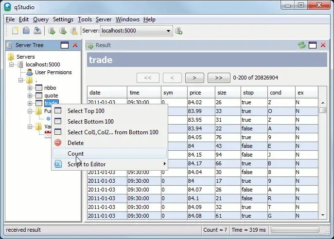334x239 pixels.
Task: Click the cond column header
Action: [x=281, y=93]
